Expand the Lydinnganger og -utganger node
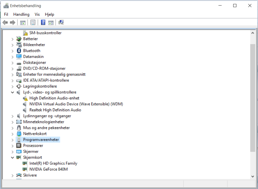This screenshot has height=189, width=258. point(12,116)
